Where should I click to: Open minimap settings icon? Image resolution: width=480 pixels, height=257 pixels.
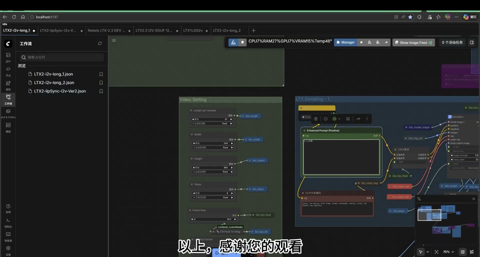(419, 199)
